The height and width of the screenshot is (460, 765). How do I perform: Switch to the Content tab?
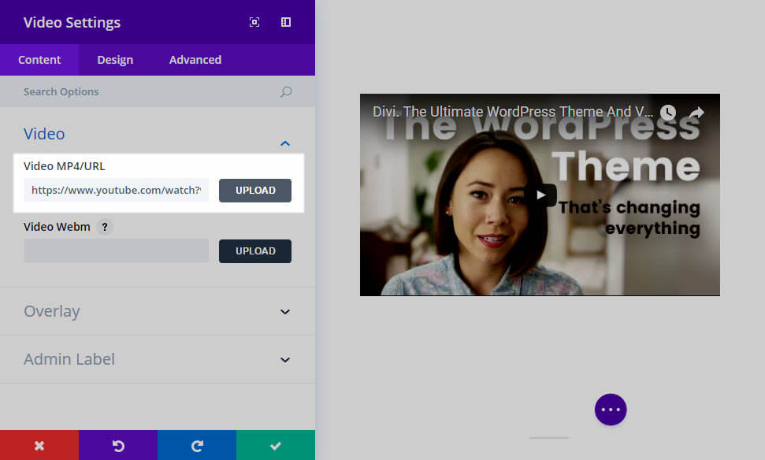pos(39,60)
